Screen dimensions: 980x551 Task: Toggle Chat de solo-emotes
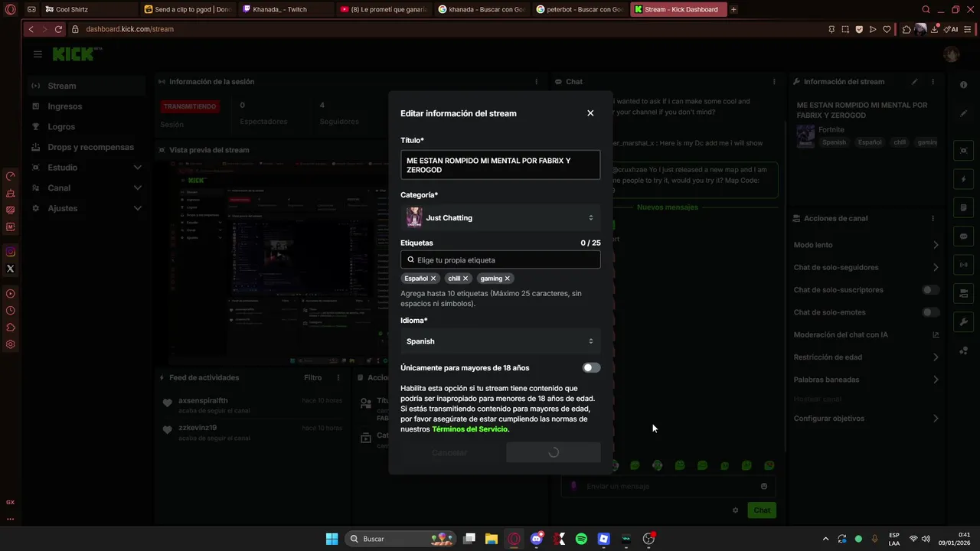(930, 312)
